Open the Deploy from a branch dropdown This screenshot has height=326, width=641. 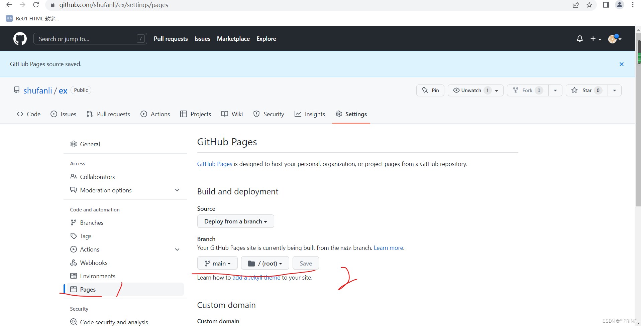[x=235, y=221]
